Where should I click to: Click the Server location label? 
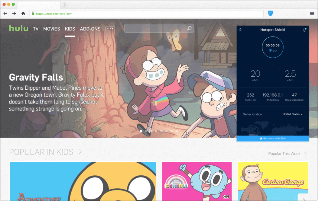point(253,114)
